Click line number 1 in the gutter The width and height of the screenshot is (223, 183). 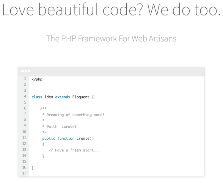click(25, 79)
